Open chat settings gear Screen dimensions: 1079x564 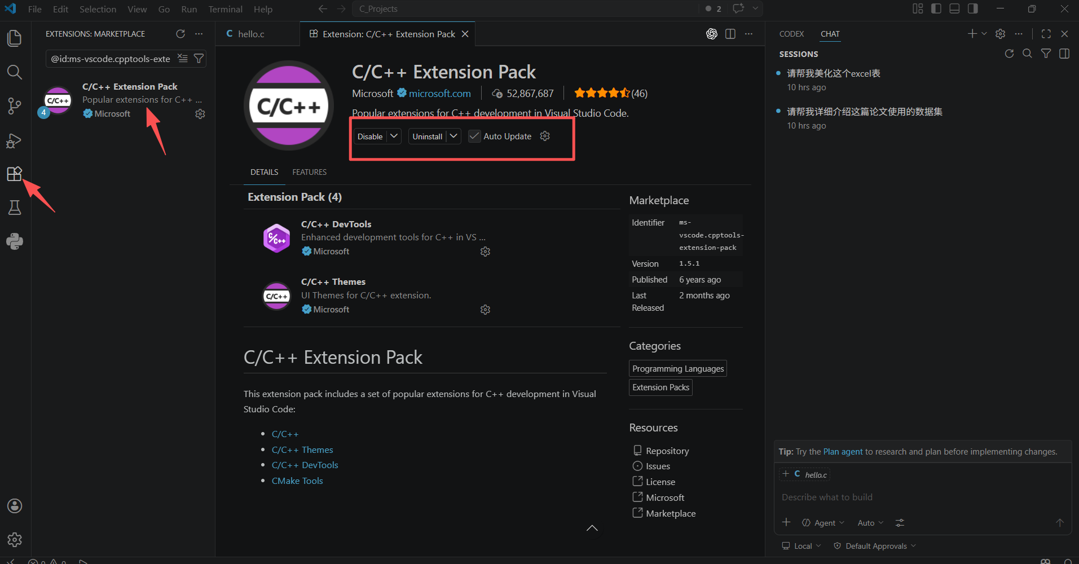point(1001,34)
